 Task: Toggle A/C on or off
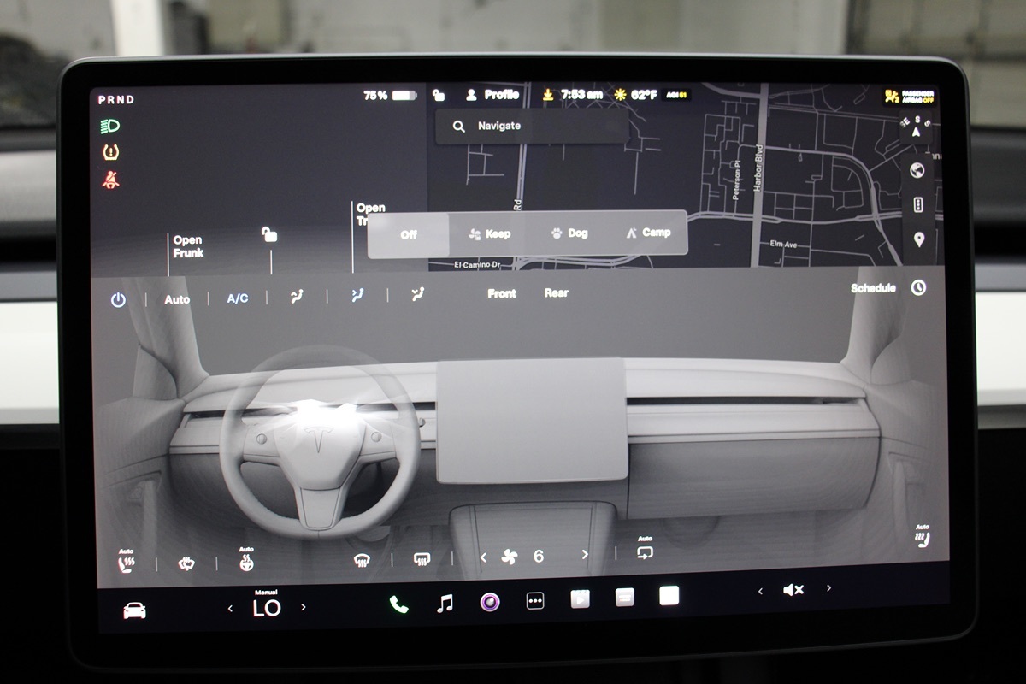pyautogui.click(x=237, y=298)
